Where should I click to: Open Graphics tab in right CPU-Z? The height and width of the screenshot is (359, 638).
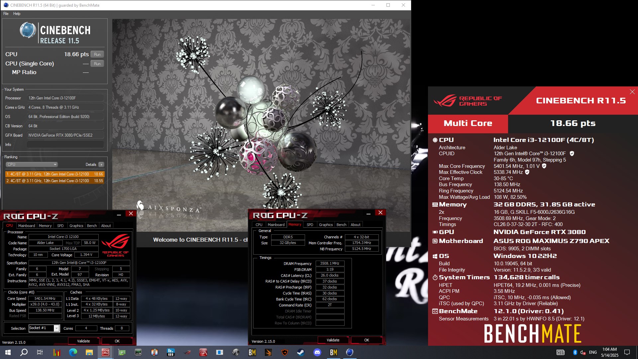point(326,225)
